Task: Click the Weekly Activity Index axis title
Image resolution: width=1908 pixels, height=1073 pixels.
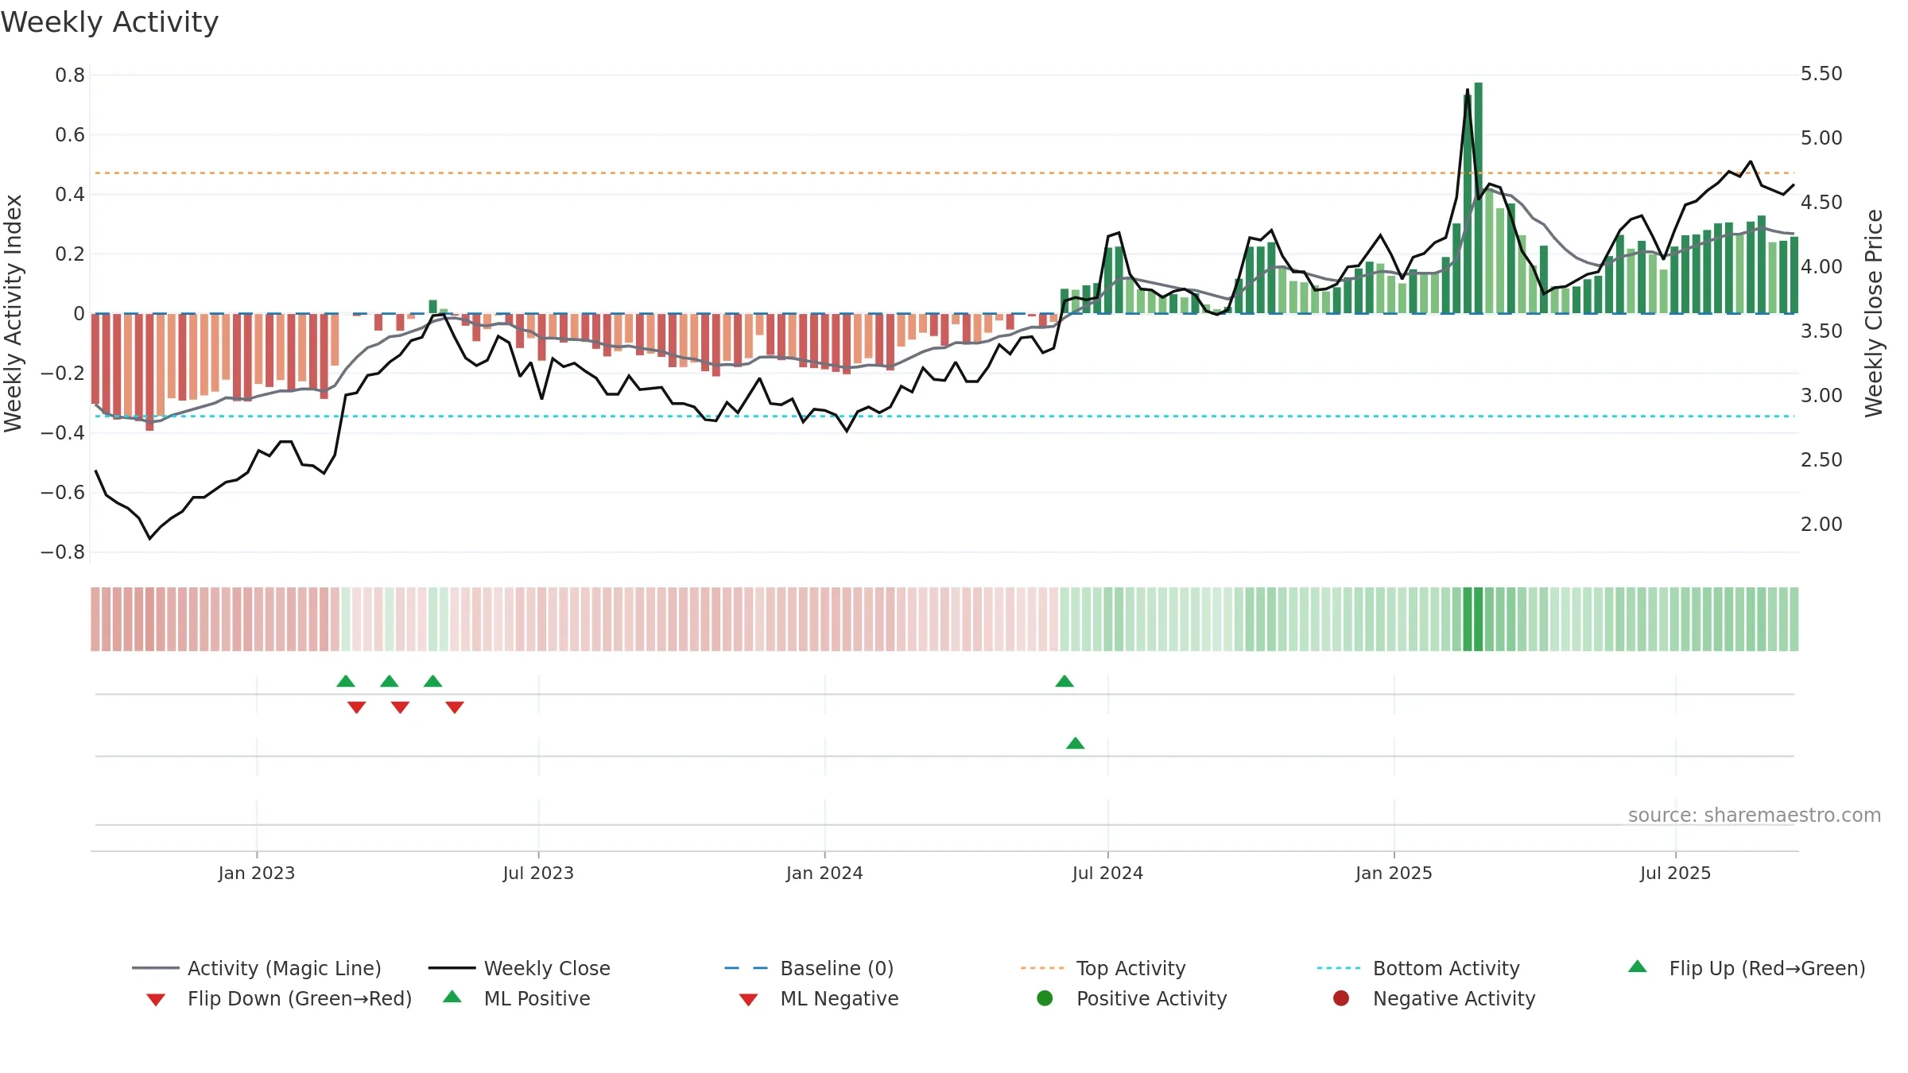Action: (x=13, y=313)
